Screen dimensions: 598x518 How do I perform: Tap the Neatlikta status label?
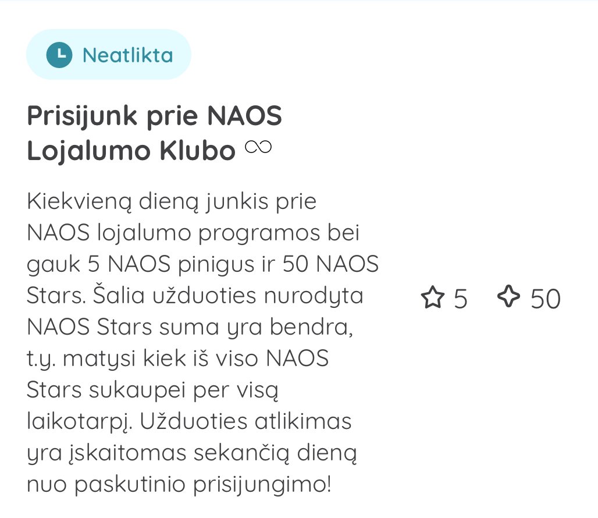pyautogui.click(x=128, y=55)
